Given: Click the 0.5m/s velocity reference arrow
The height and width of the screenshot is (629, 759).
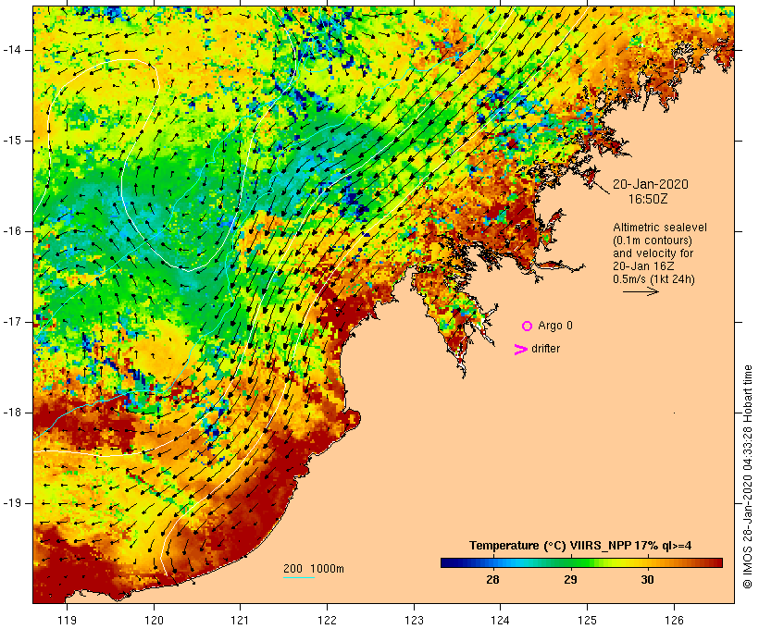Looking at the screenshot, I should point(641,291).
